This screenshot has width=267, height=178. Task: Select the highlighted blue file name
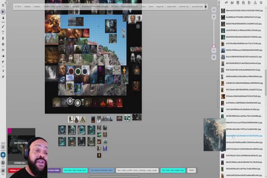pyautogui.click(x=244, y=136)
